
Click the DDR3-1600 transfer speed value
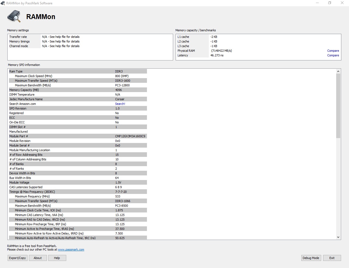(122, 81)
